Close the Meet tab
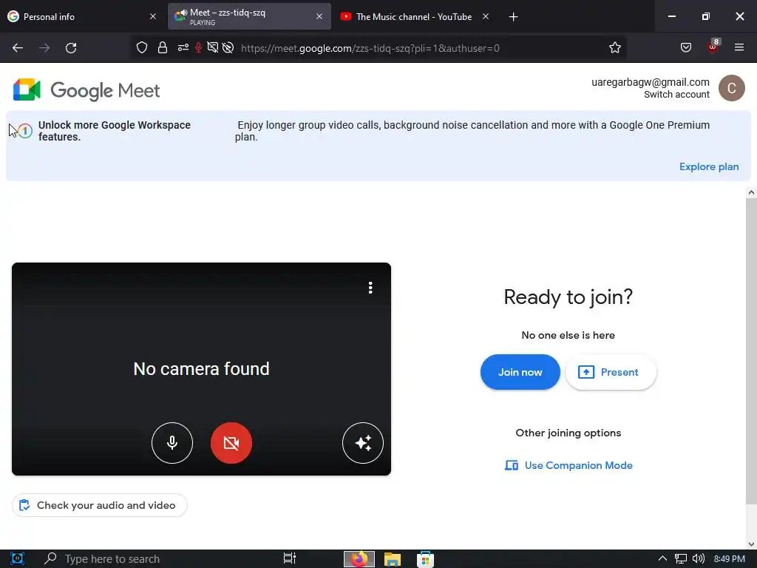Screen dimensions: 757x568 pyautogui.click(x=319, y=16)
